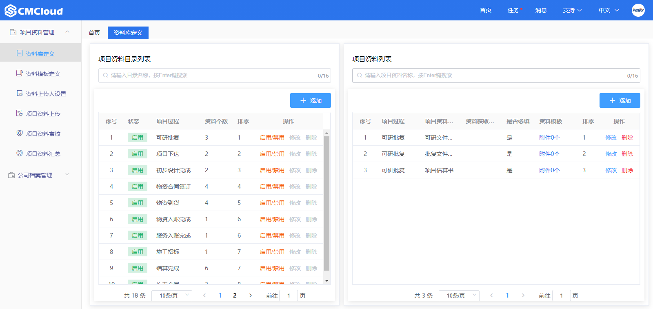Open the 10条/页 selector in 项目资料列表

click(459, 296)
